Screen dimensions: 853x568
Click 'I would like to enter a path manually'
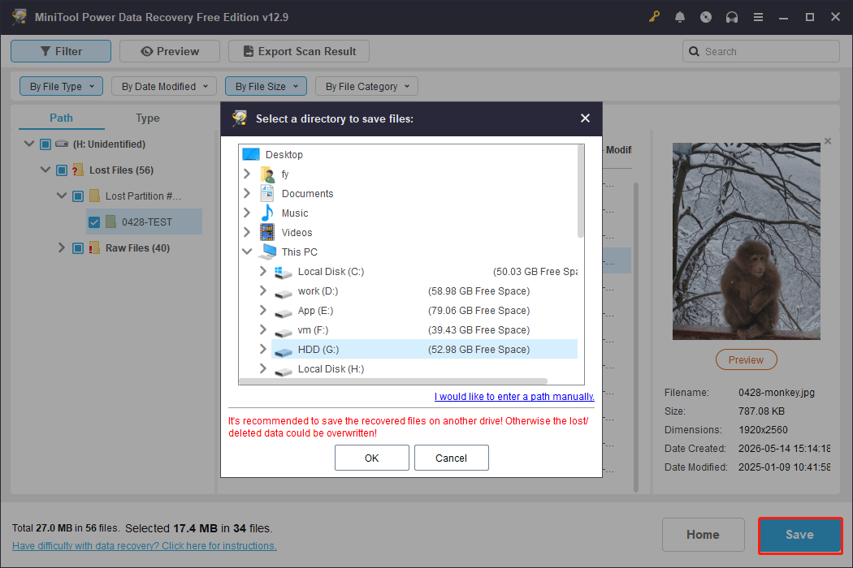[514, 396]
